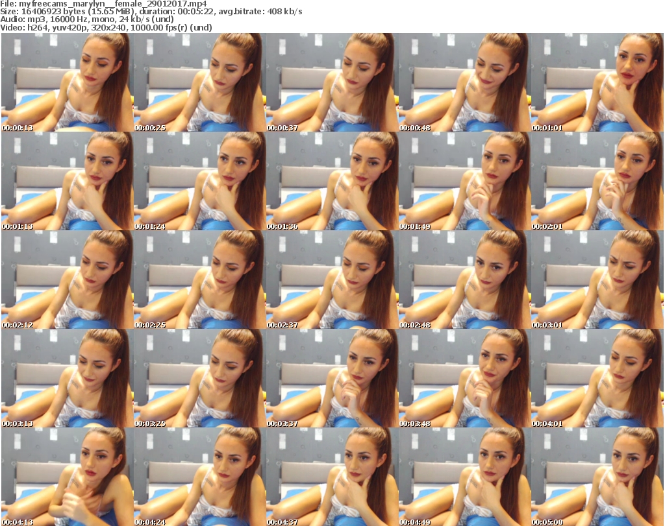
Task: Click the thumbnail frame stamped 00:01:24
Action: (x=199, y=181)
